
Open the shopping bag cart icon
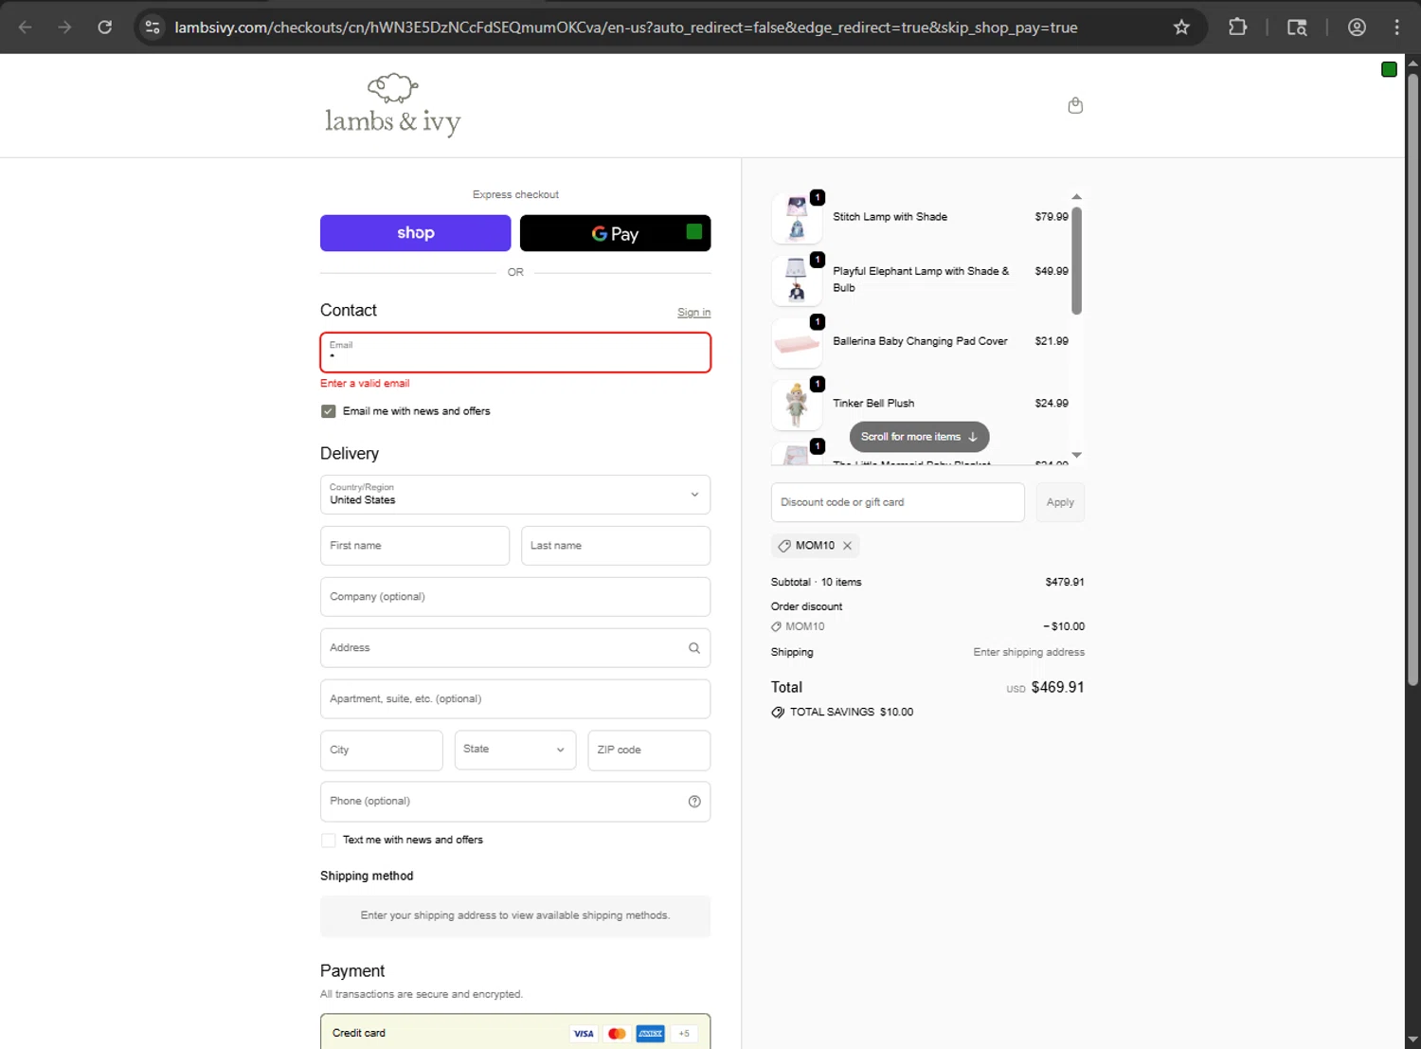(1075, 105)
